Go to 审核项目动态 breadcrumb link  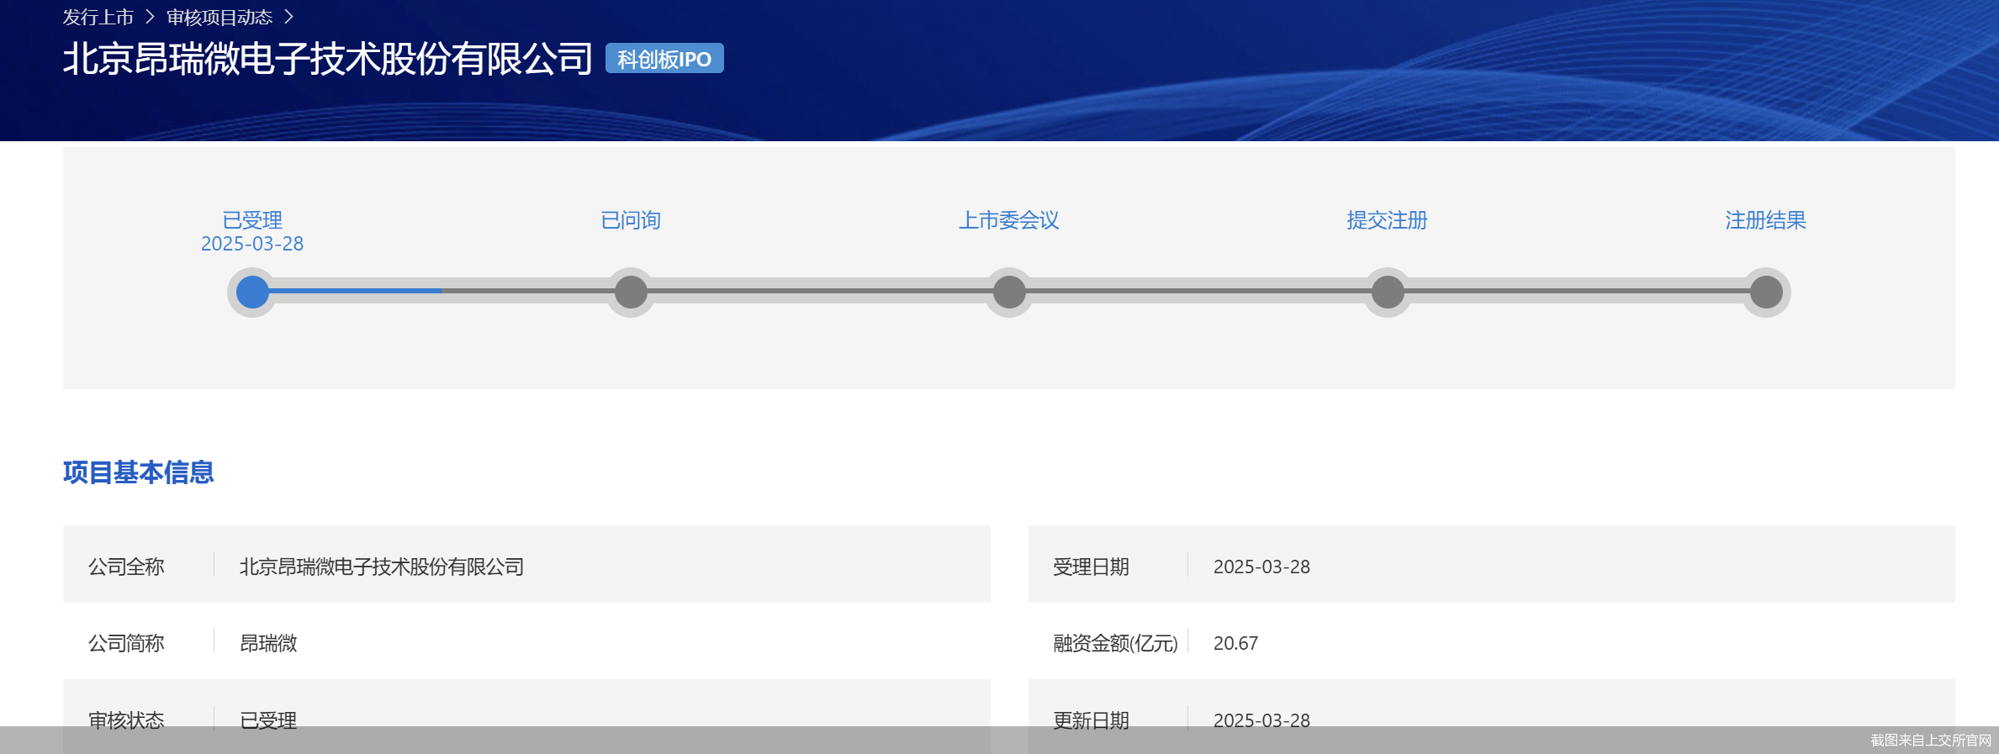(x=219, y=17)
